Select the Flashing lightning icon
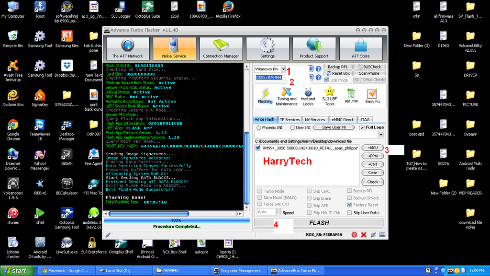The height and width of the screenshot is (276, 490). coord(265,96)
